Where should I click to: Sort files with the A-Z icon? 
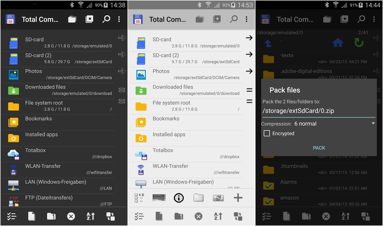tap(218, 216)
